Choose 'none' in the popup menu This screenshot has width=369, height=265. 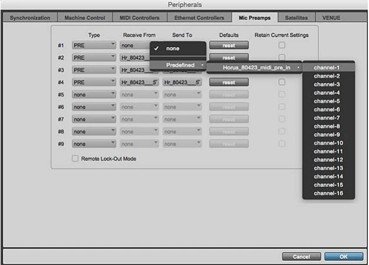pyautogui.click(x=178, y=49)
